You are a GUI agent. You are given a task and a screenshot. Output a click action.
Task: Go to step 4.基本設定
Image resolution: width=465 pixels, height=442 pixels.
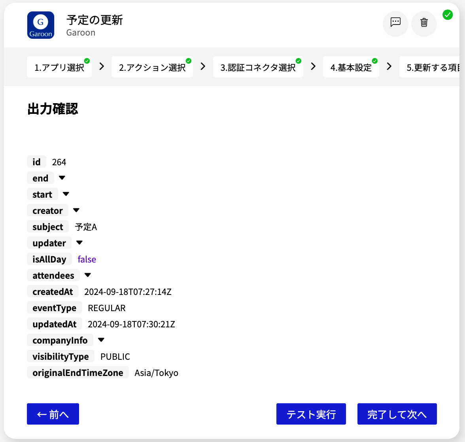(x=351, y=67)
